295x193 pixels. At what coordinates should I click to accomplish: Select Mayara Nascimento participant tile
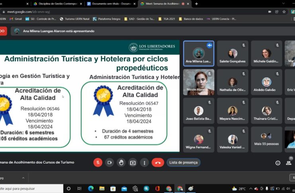[232, 111]
